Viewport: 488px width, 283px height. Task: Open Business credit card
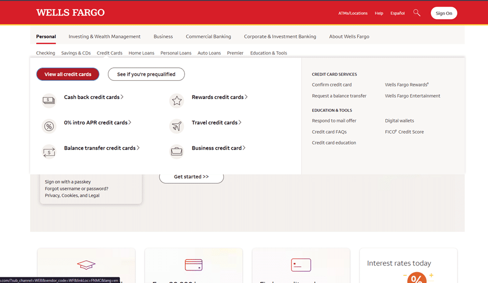218,148
